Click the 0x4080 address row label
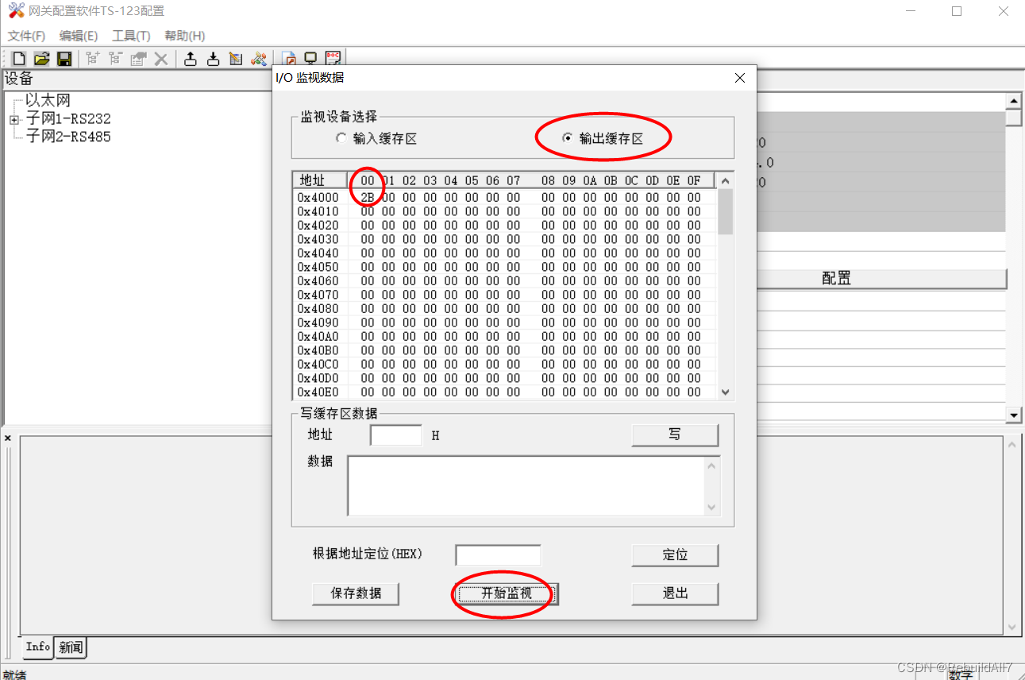1025x680 pixels. (x=318, y=309)
